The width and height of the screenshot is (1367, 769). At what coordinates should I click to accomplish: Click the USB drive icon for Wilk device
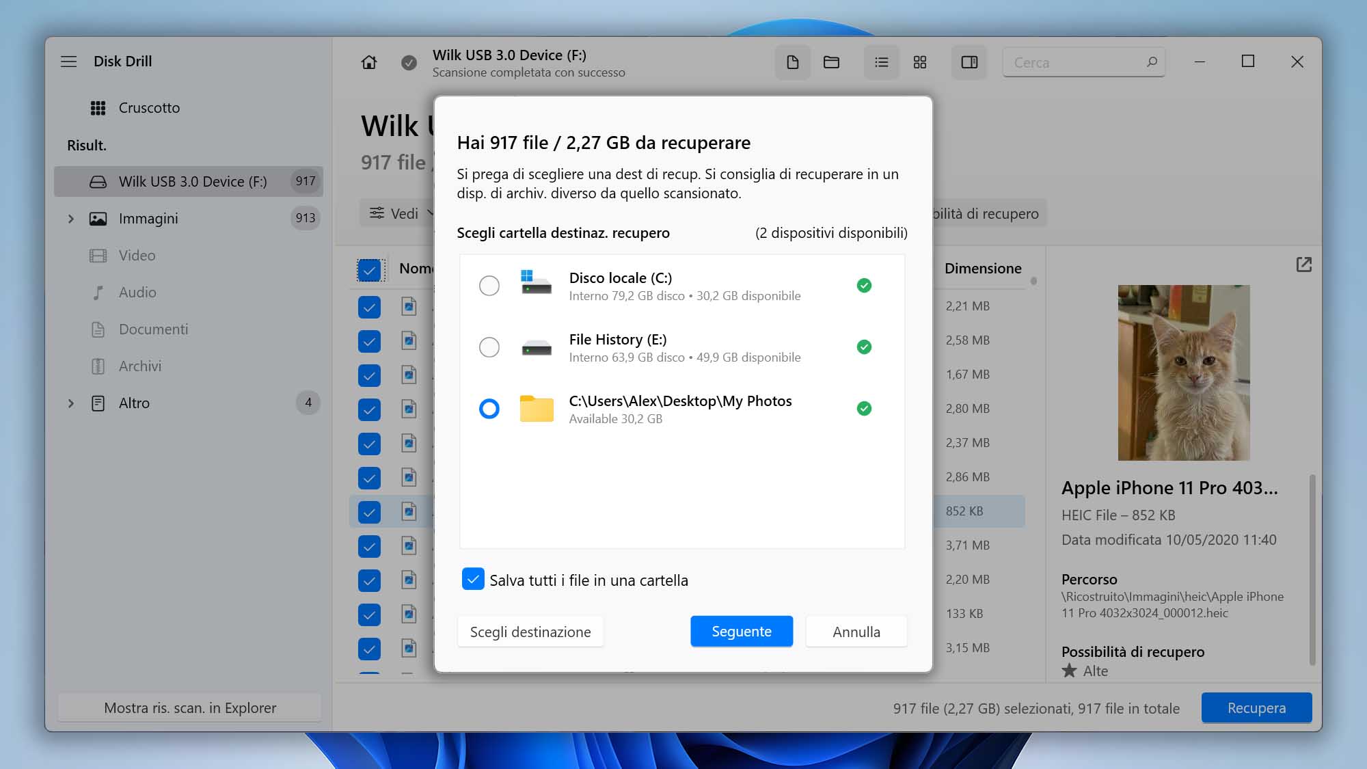coord(98,182)
